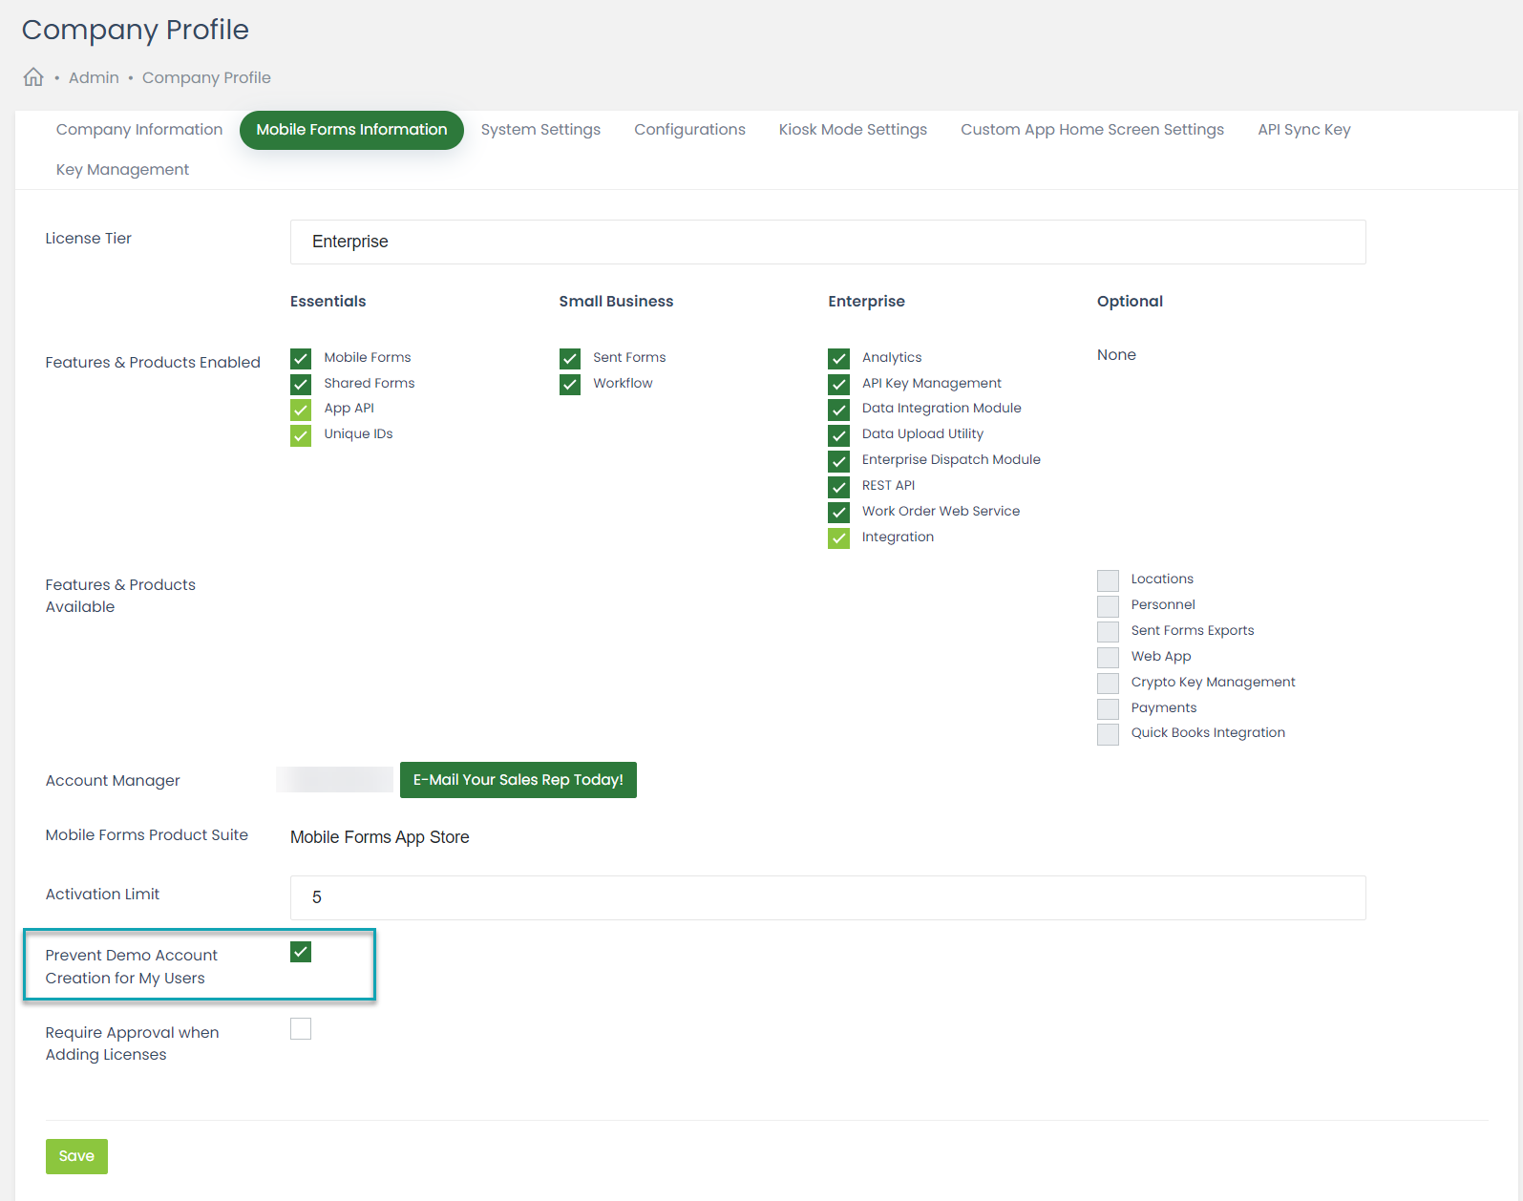The image size is (1523, 1201).
Task: Go to Kiosk Mode Settings tab
Action: click(853, 130)
